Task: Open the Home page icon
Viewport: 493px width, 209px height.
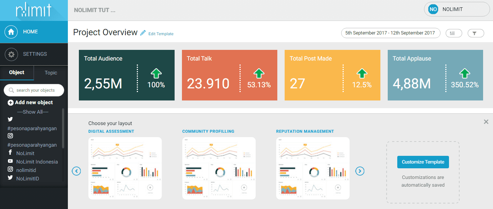Action: point(11,32)
